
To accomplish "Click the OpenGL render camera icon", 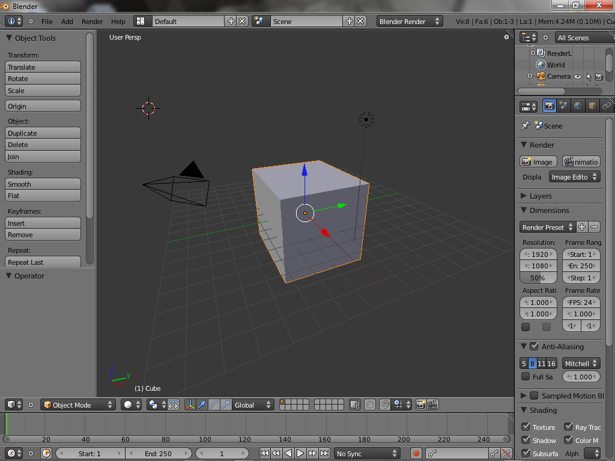I will (420, 405).
